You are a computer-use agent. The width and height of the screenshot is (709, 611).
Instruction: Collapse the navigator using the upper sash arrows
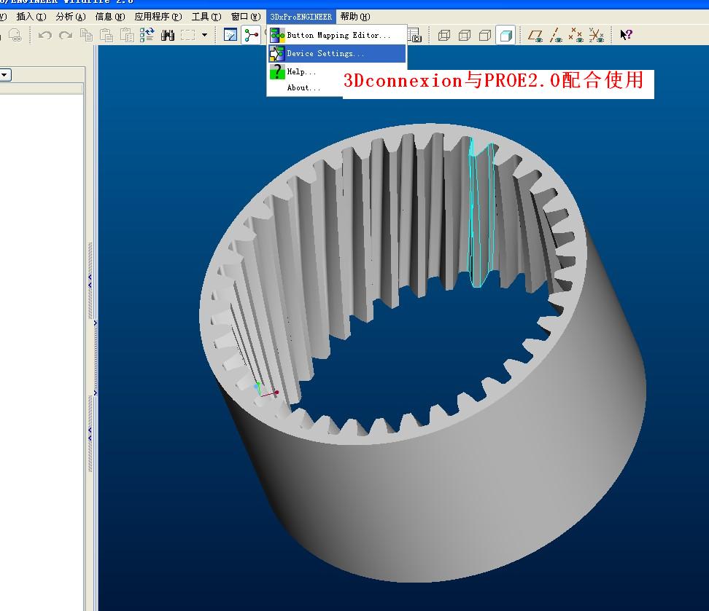pos(90,280)
